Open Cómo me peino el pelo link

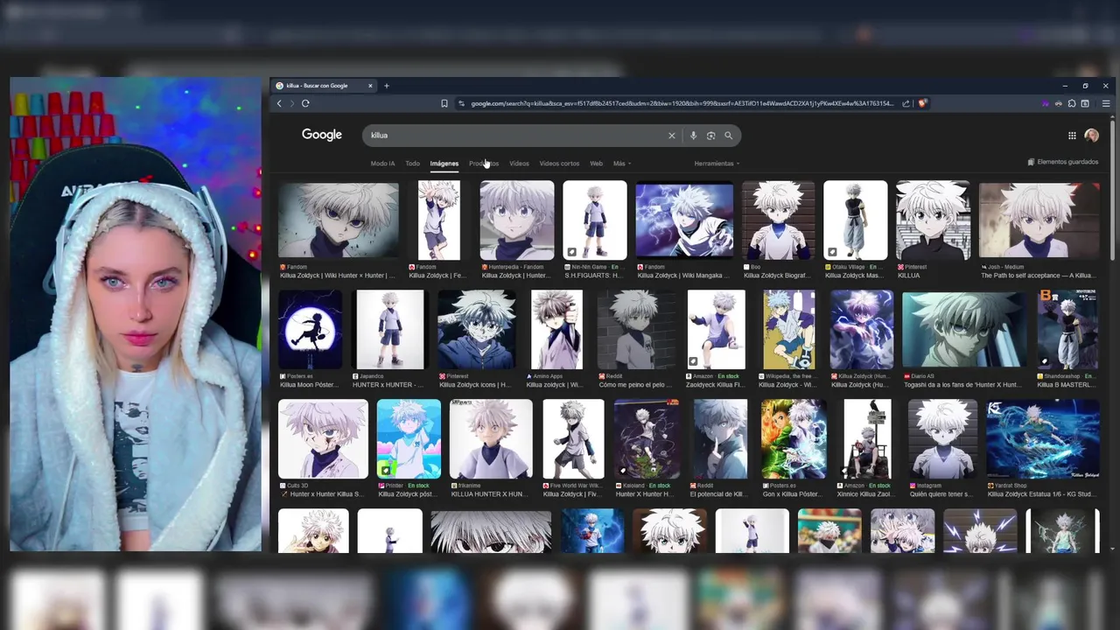[637, 385]
